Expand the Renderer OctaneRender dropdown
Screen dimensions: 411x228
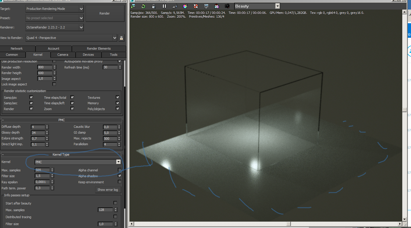[x=54, y=27]
